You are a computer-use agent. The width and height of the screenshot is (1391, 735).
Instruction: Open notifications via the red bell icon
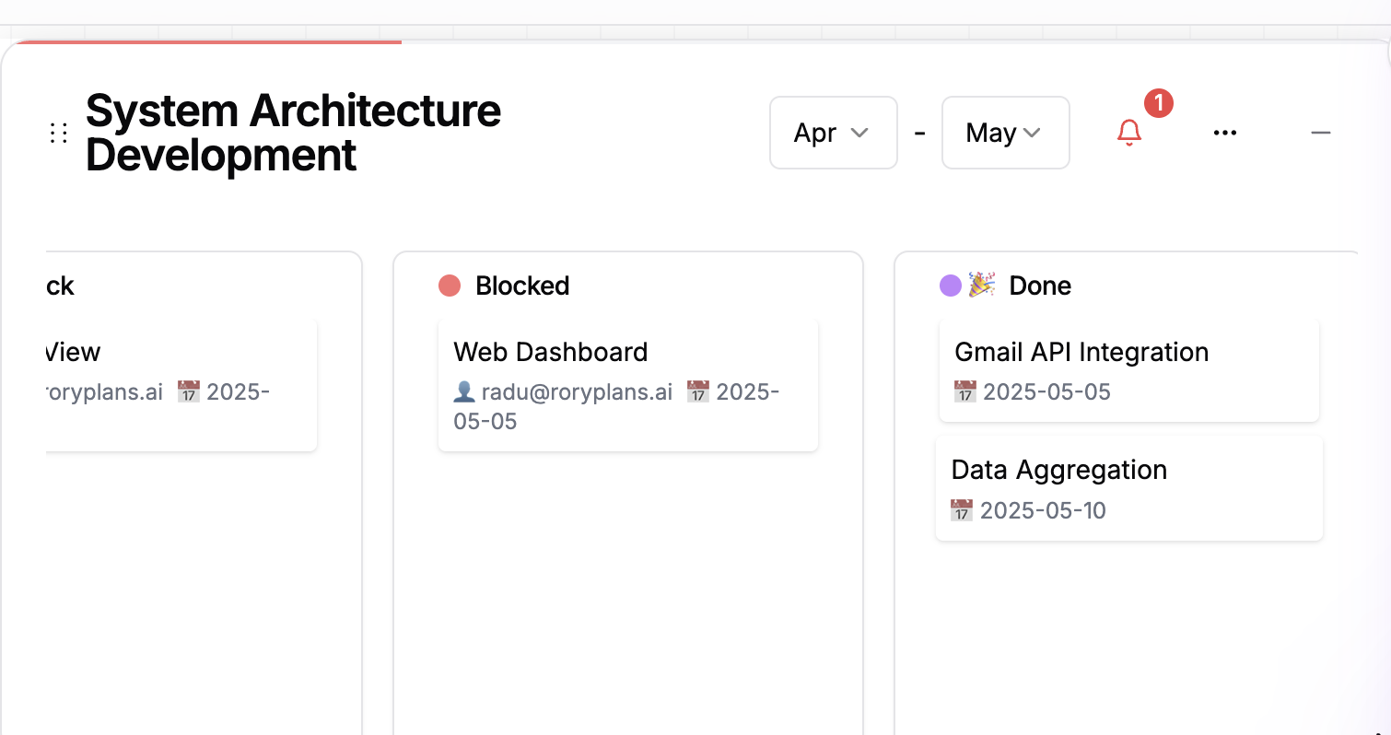[x=1128, y=134]
